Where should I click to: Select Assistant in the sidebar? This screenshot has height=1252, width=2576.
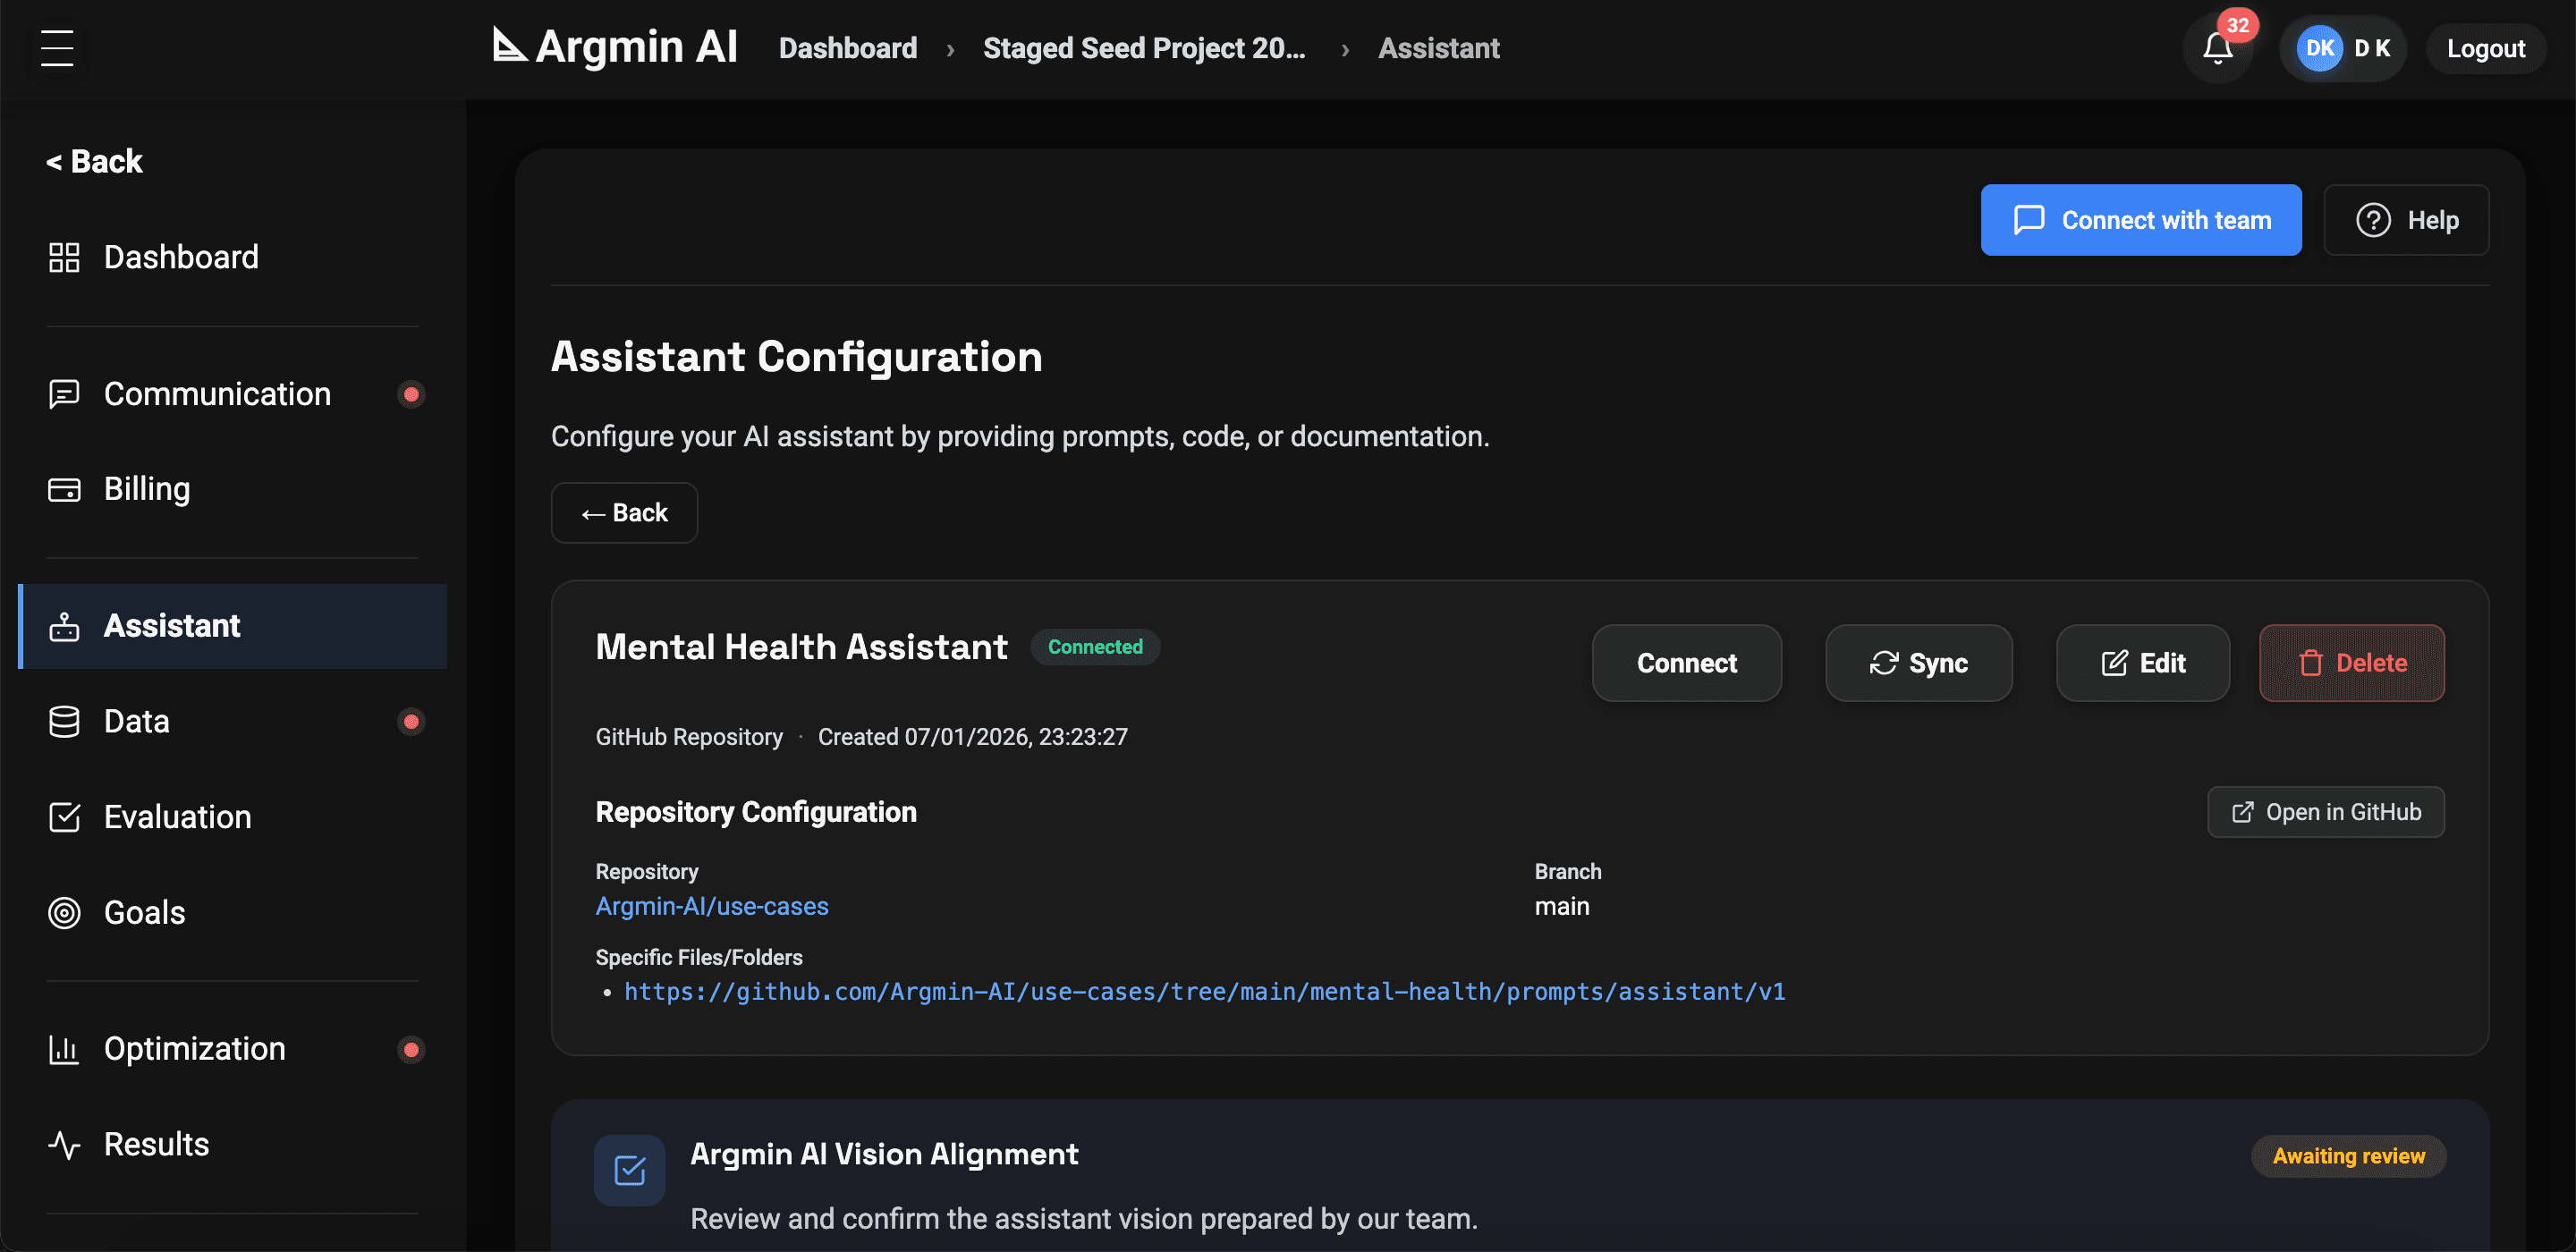tap(172, 625)
